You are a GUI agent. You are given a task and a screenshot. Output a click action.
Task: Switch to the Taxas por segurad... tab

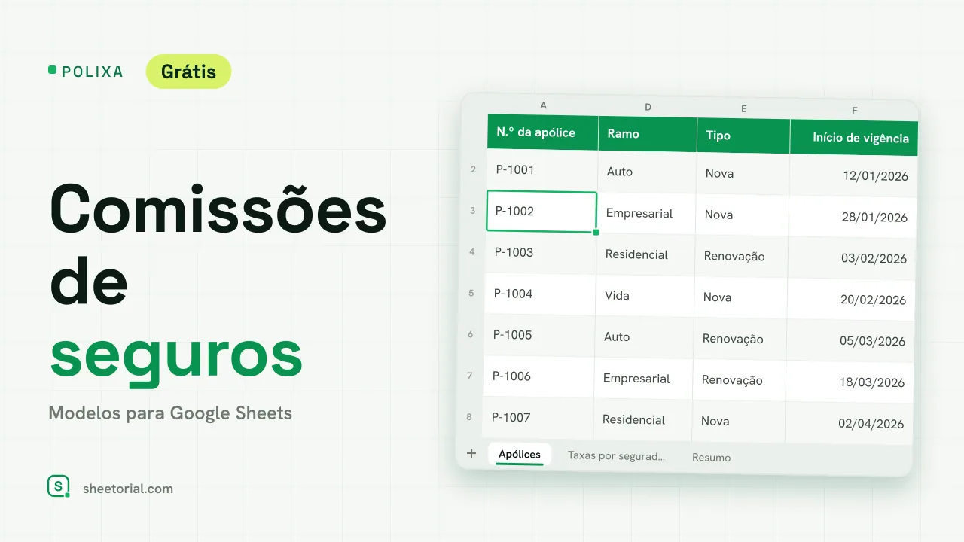616,455
